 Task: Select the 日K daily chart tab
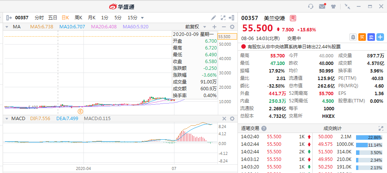coord(65,17)
